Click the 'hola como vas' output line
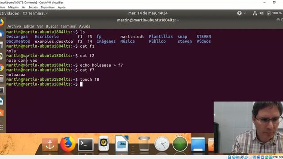 (22, 61)
